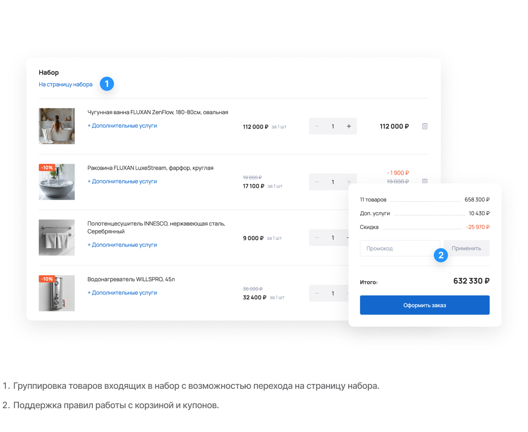
Task: Open the round sink product thumbnail
Action: coord(57,182)
